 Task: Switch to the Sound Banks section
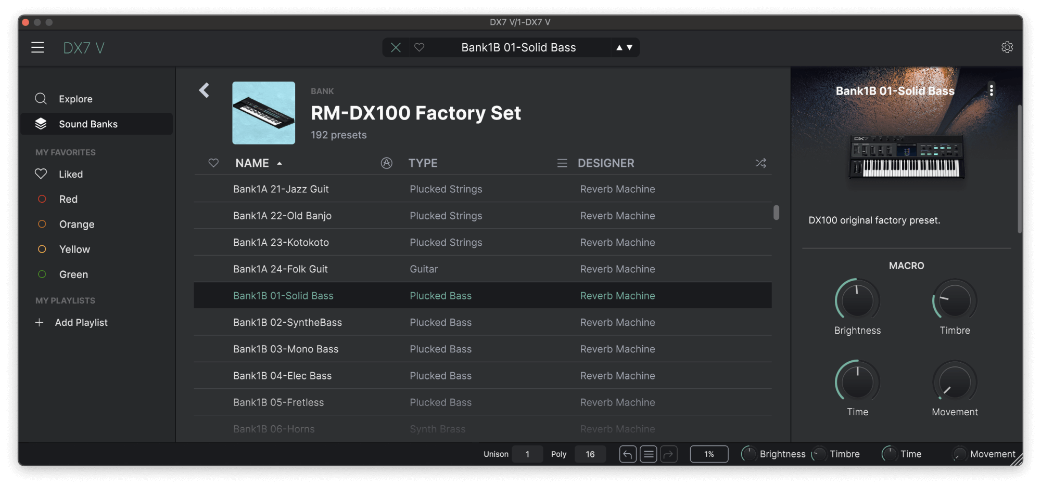pos(87,124)
